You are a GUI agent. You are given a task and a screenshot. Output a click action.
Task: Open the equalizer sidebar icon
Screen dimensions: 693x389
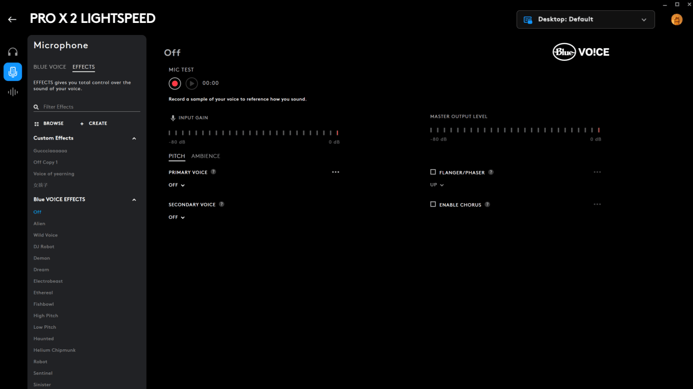point(13,92)
